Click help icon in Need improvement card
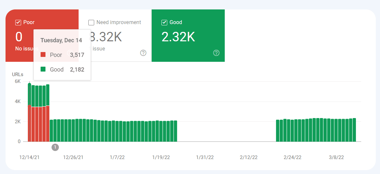Screen dimensions: 380x174 143,53
